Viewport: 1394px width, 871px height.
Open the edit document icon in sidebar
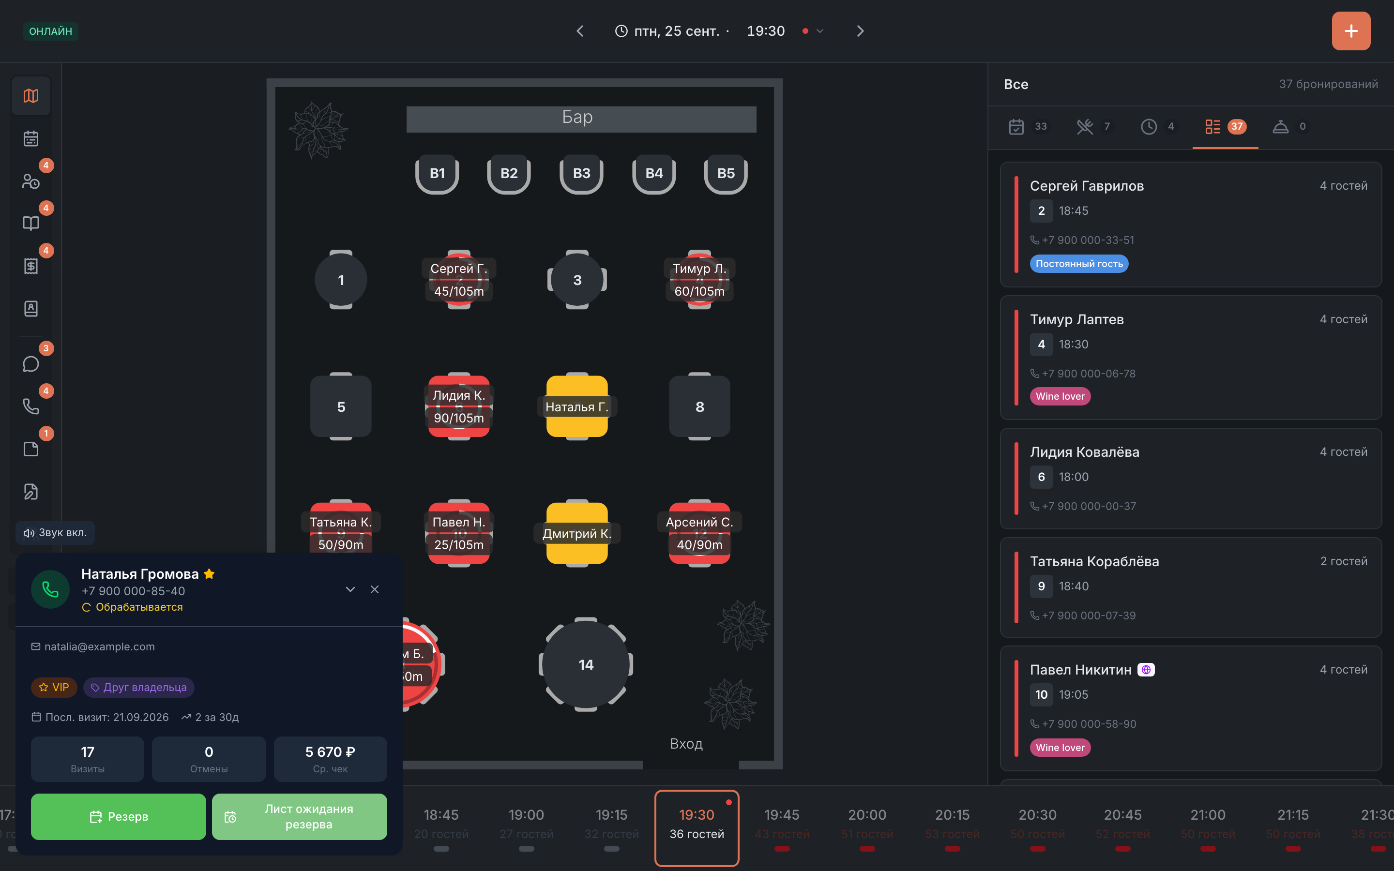tap(31, 492)
